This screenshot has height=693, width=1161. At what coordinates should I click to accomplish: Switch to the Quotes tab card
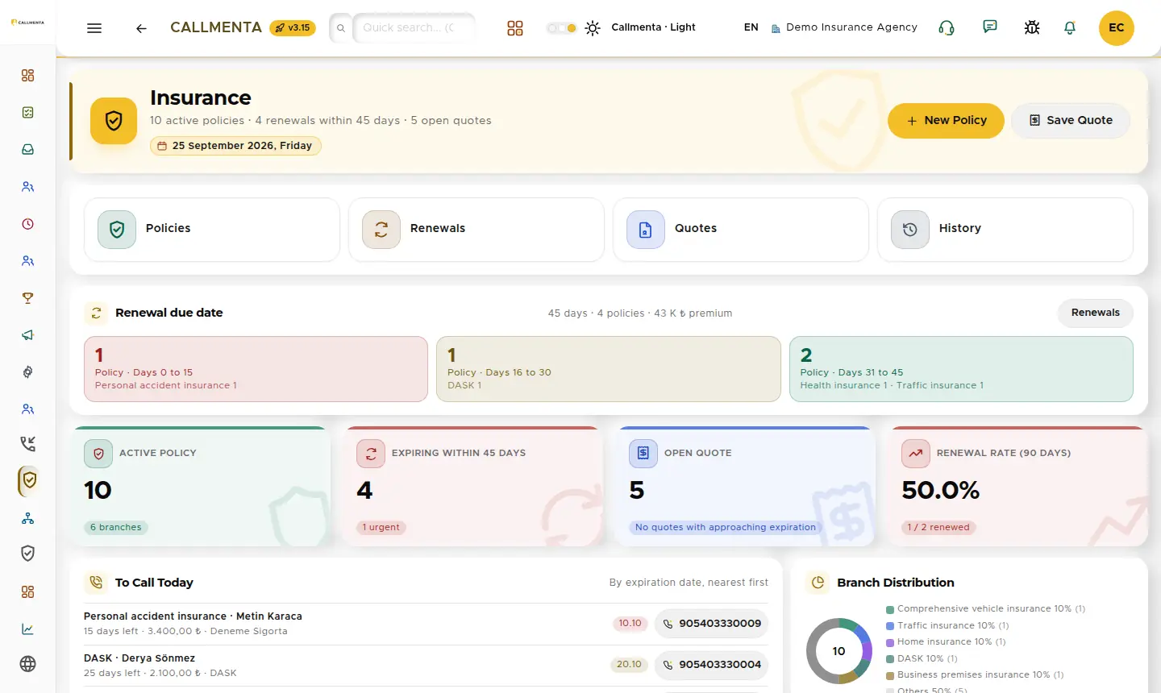[741, 230]
